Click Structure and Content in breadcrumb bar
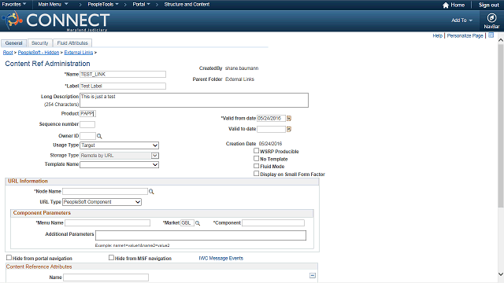504x283 pixels. click(x=187, y=5)
